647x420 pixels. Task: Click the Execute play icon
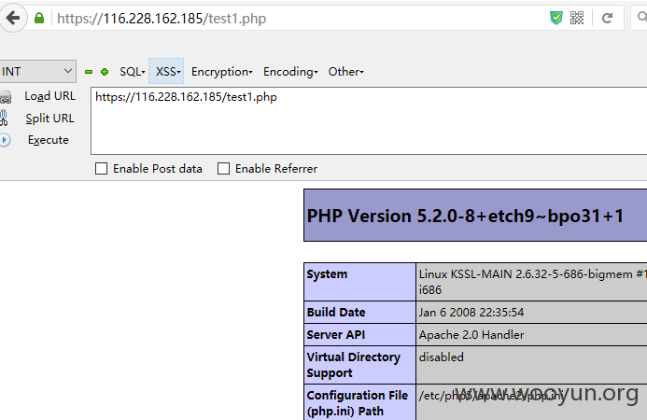click(x=5, y=140)
